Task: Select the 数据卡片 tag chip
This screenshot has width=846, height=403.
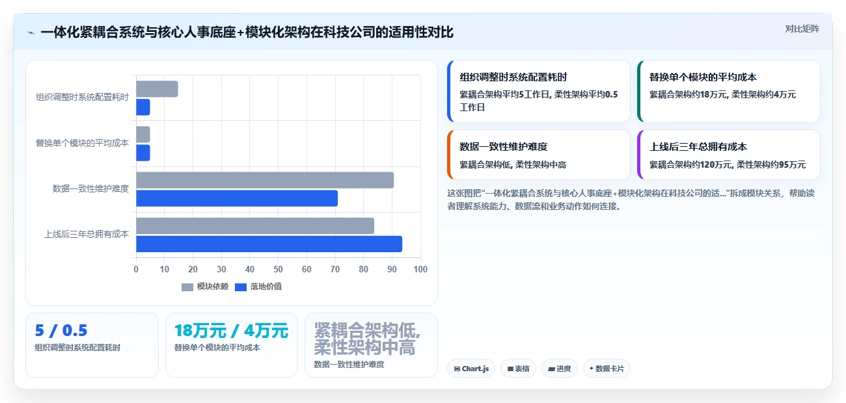Action: [x=607, y=369]
